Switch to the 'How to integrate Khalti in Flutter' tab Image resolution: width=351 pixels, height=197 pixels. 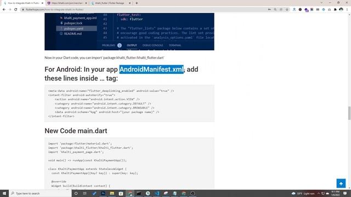pos(23,3)
